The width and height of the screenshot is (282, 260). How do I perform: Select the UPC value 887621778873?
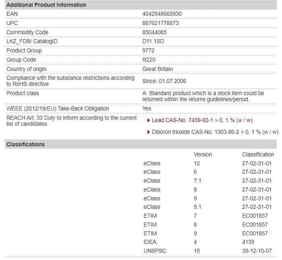click(160, 23)
